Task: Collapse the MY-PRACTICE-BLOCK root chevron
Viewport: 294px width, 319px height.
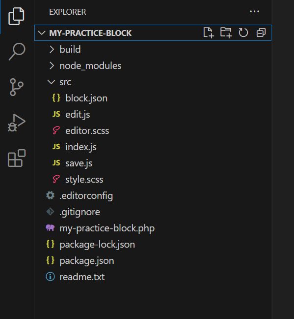Action: point(42,33)
